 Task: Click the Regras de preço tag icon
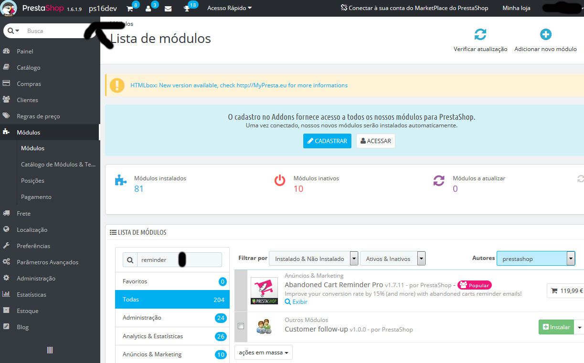7,116
